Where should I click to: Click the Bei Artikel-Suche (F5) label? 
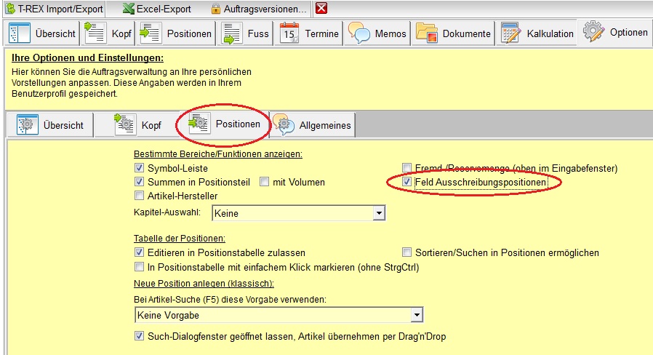(x=230, y=299)
